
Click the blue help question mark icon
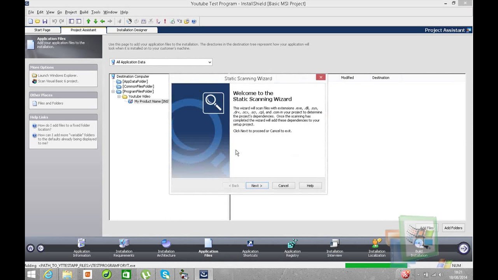194,21
